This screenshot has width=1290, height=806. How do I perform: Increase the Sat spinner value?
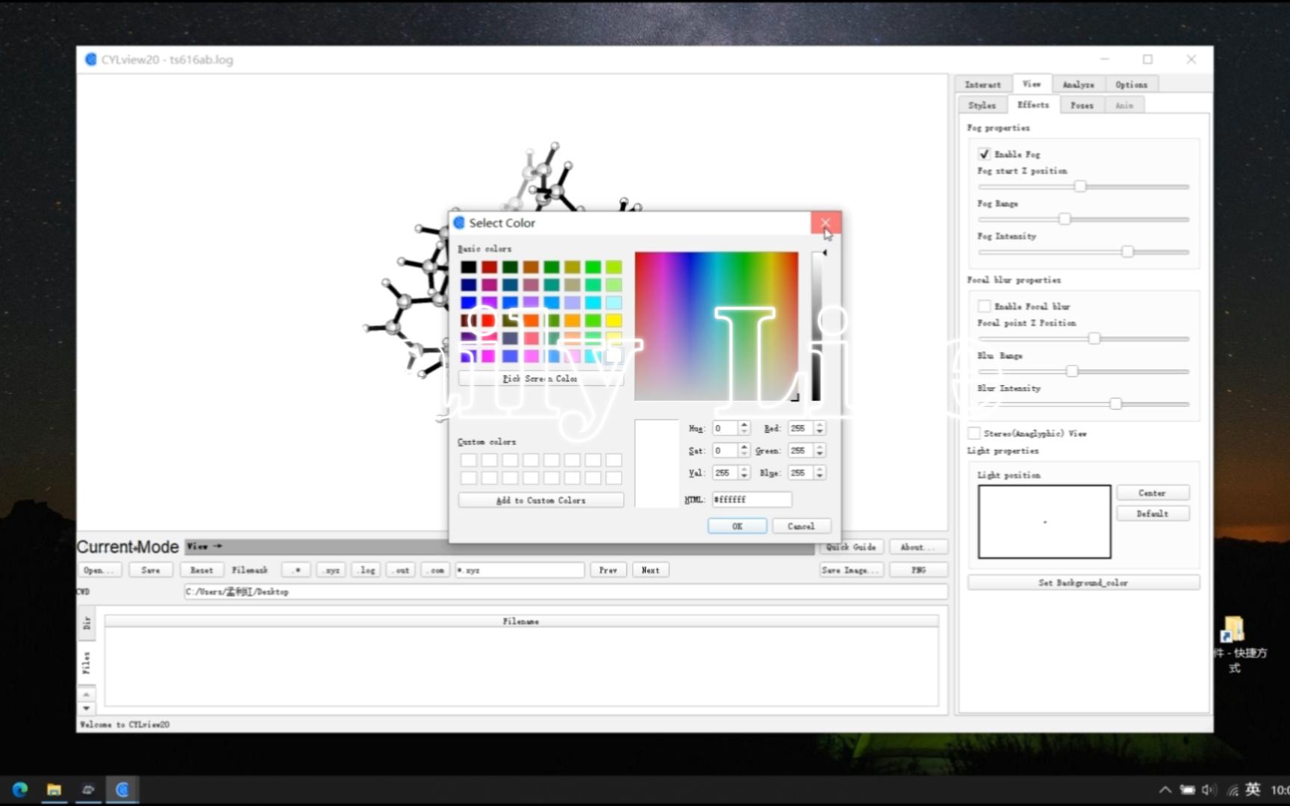(744, 447)
